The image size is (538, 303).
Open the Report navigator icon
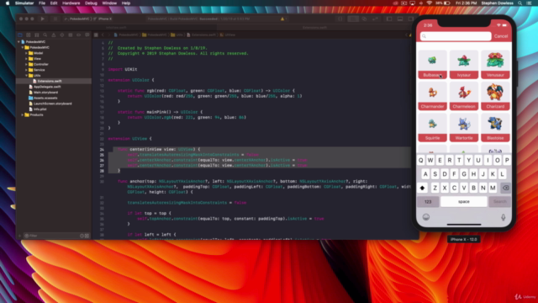87,35
